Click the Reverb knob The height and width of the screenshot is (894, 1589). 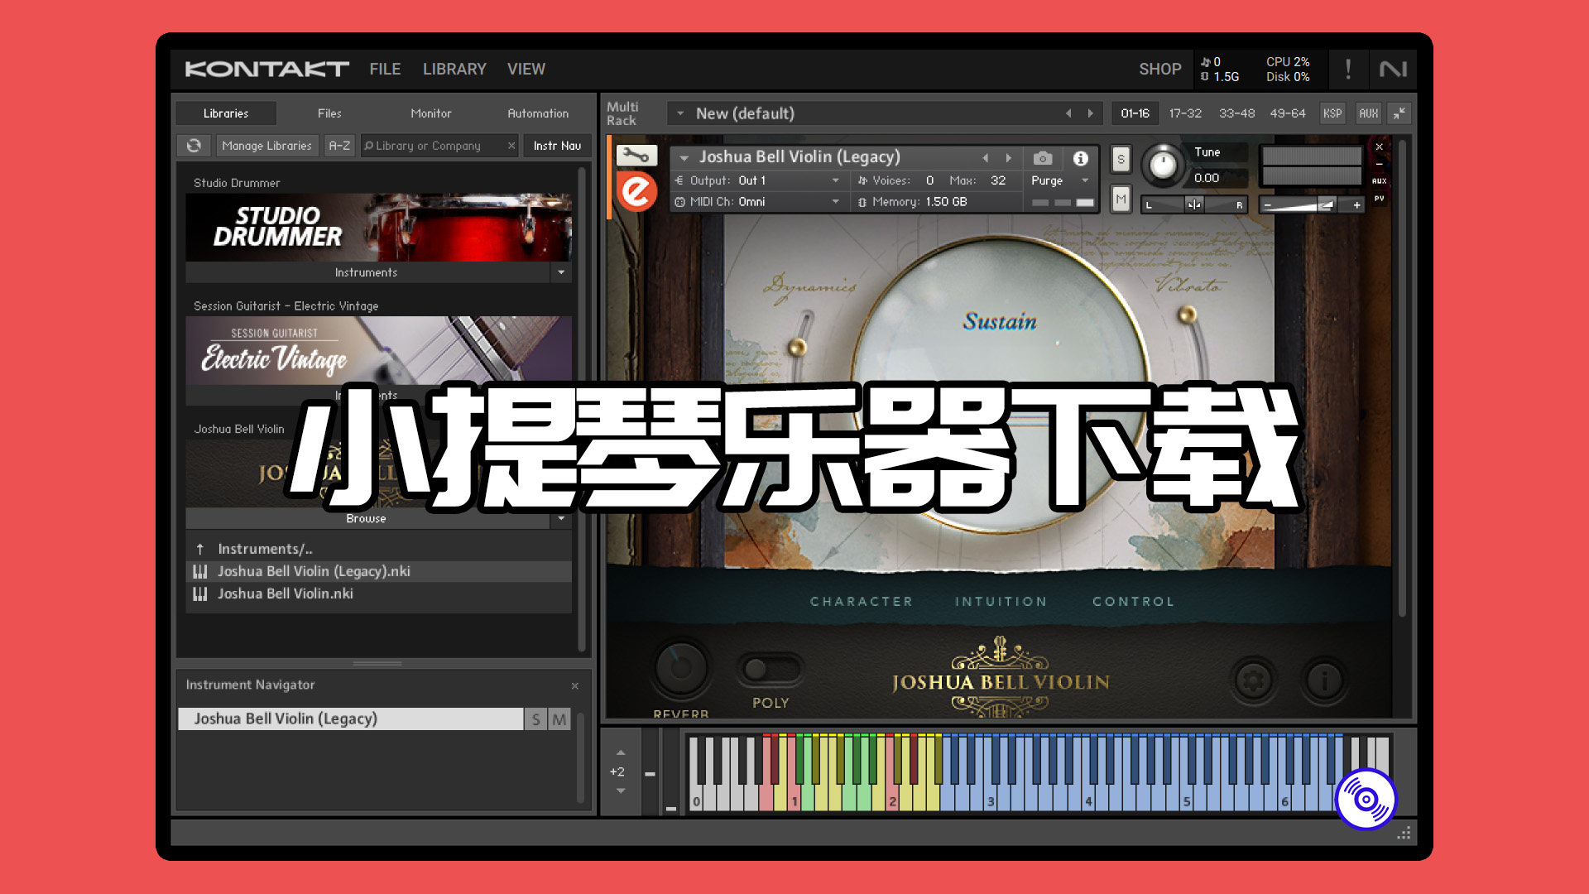pos(680,669)
